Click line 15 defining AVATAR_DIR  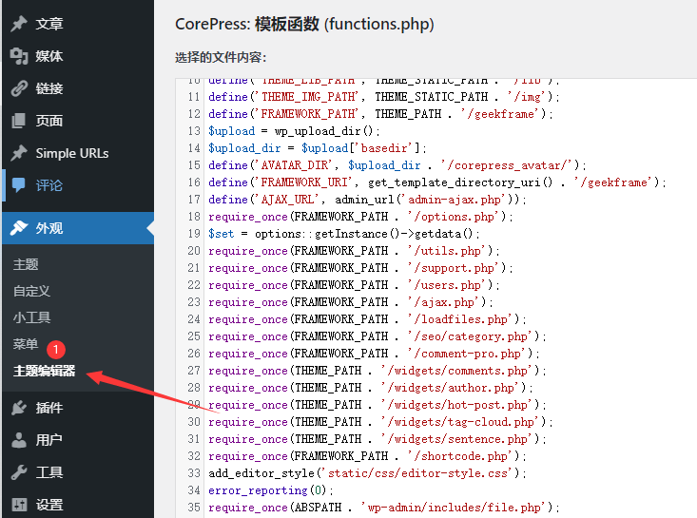point(397,165)
